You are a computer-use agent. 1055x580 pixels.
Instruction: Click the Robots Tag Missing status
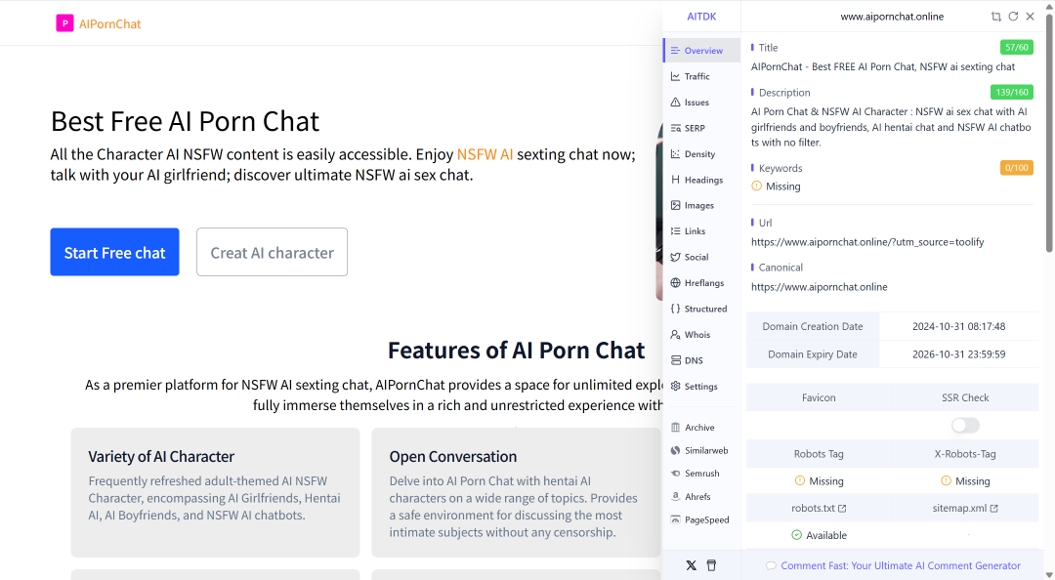click(x=819, y=481)
